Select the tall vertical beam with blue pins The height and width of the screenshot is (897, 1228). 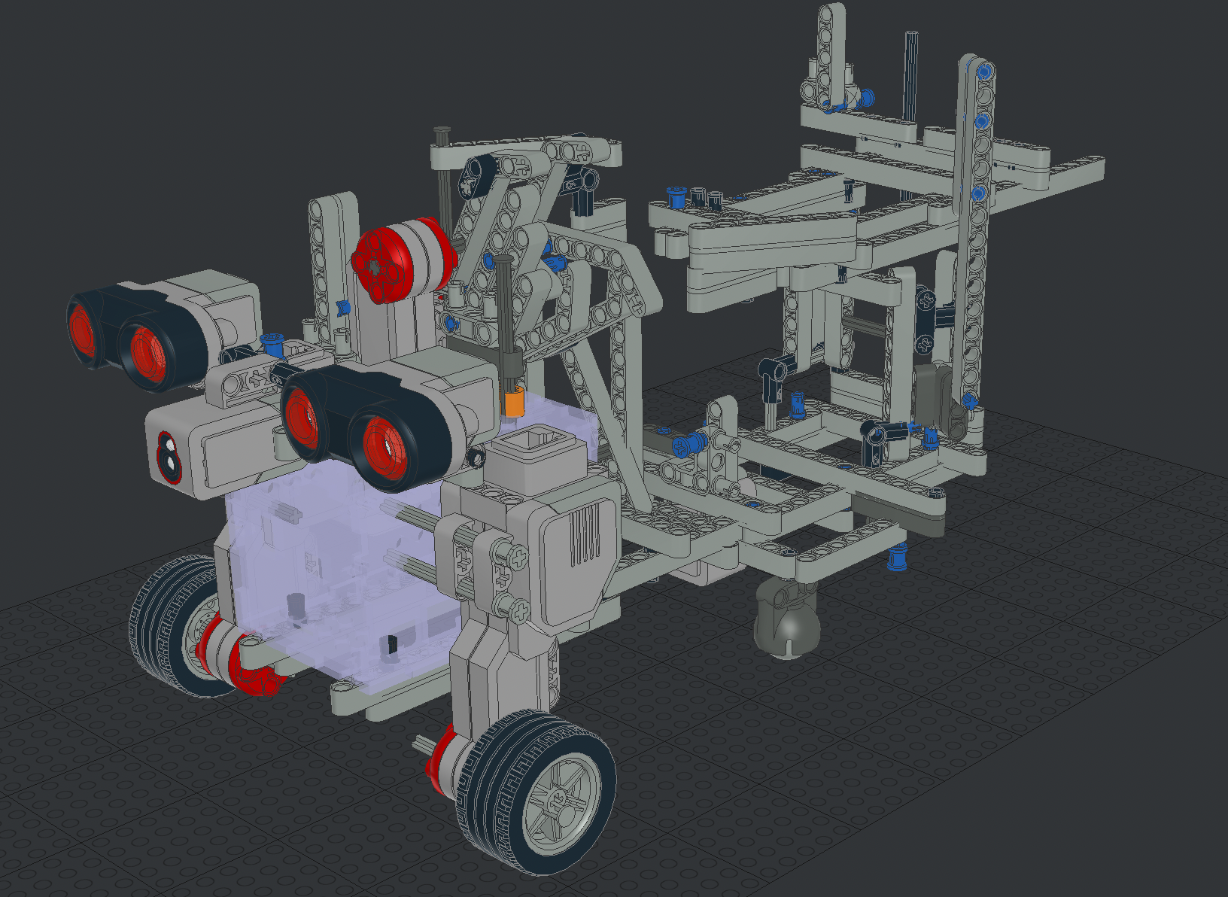coord(975,226)
